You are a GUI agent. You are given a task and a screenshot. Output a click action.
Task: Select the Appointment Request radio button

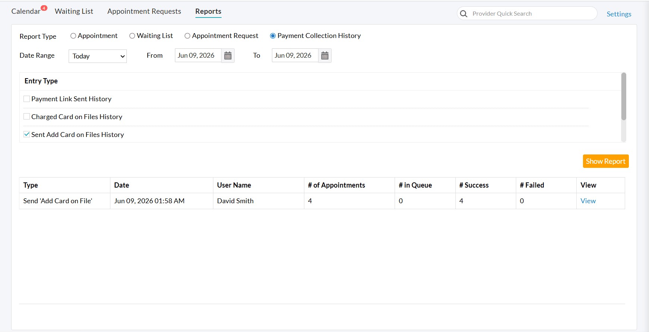tap(187, 36)
